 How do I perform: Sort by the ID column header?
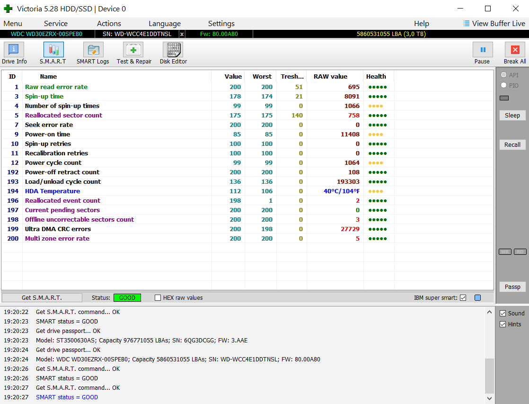click(12, 76)
